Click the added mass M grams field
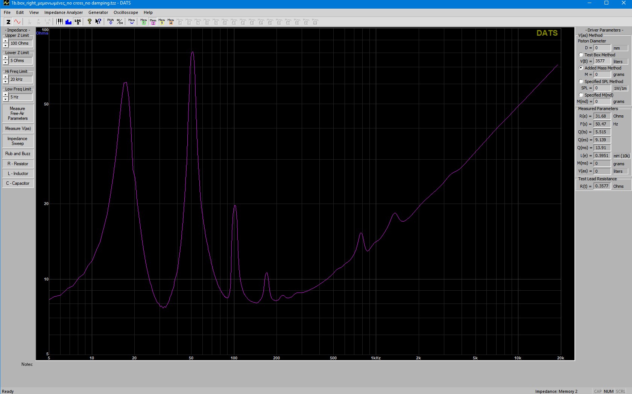Screen dimensions: 632x394 click(x=602, y=74)
